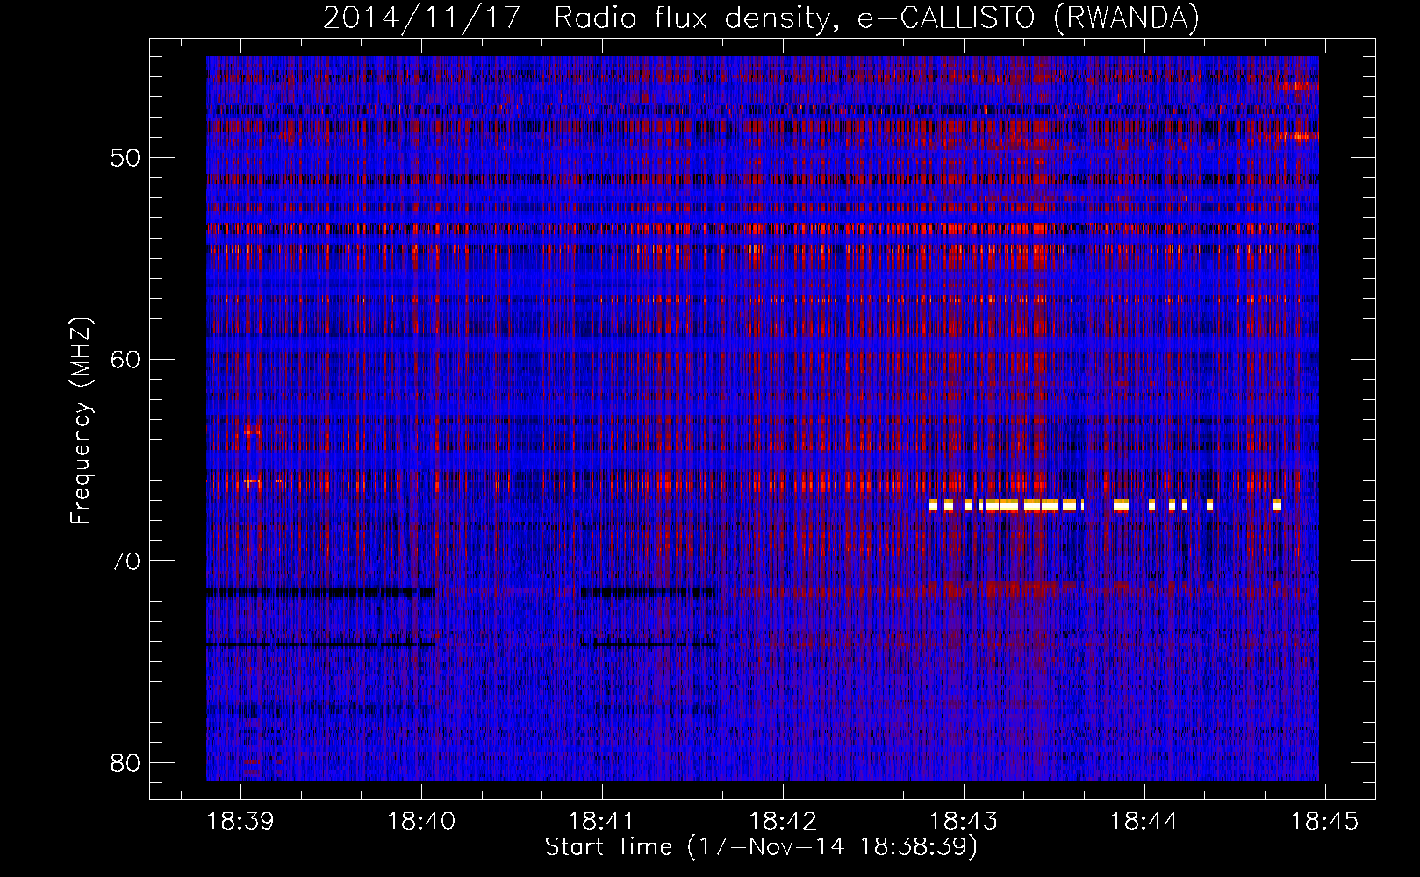Click the 'Frequency (MHZ)' axis label
Image resolution: width=1420 pixels, height=877 pixels.
pyautogui.click(x=81, y=421)
